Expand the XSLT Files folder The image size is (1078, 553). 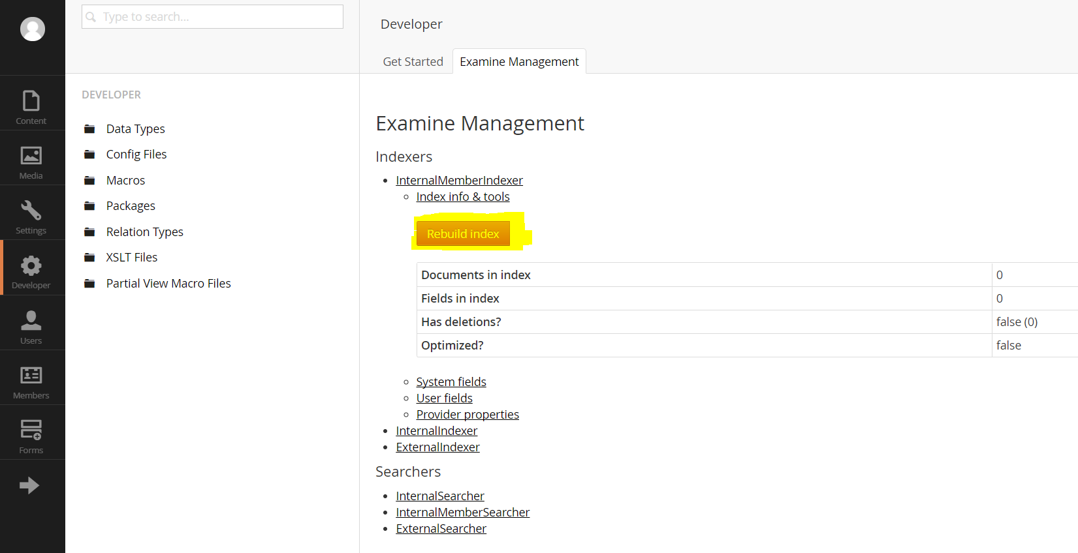pos(131,258)
